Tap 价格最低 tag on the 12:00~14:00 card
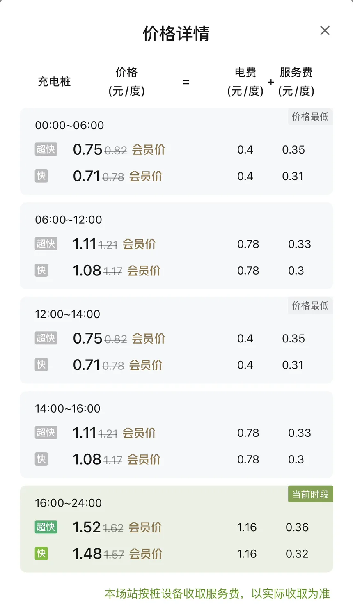353x610 pixels. click(310, 305)
